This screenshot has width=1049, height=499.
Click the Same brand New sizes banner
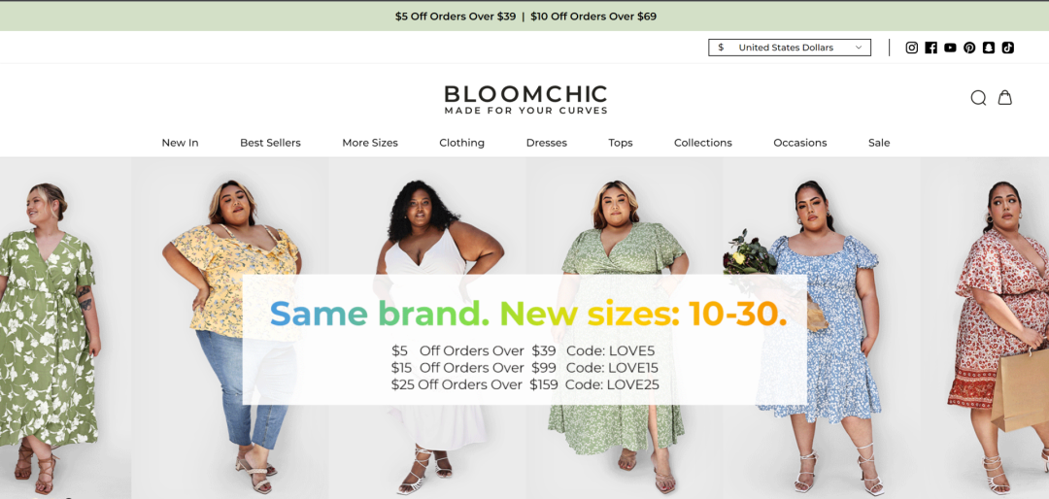pyautogui.click(x=524, y=339)
